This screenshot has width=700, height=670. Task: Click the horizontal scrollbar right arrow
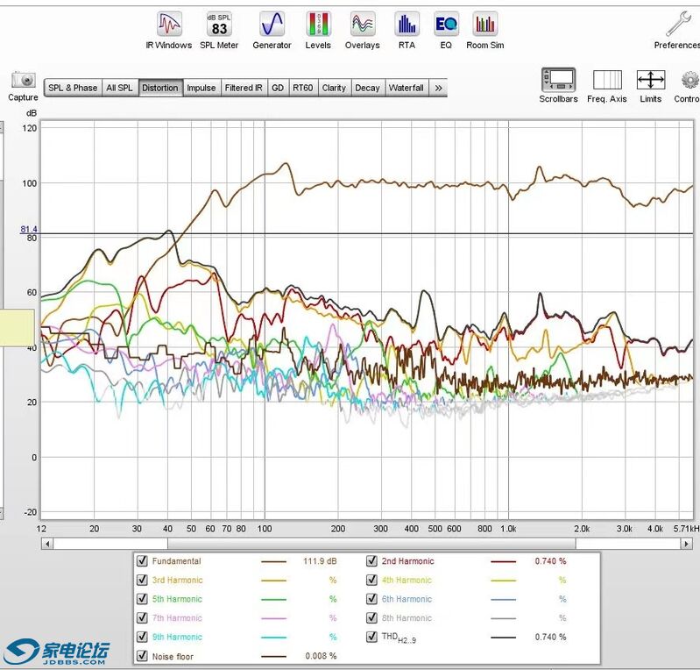coord(686,544)
